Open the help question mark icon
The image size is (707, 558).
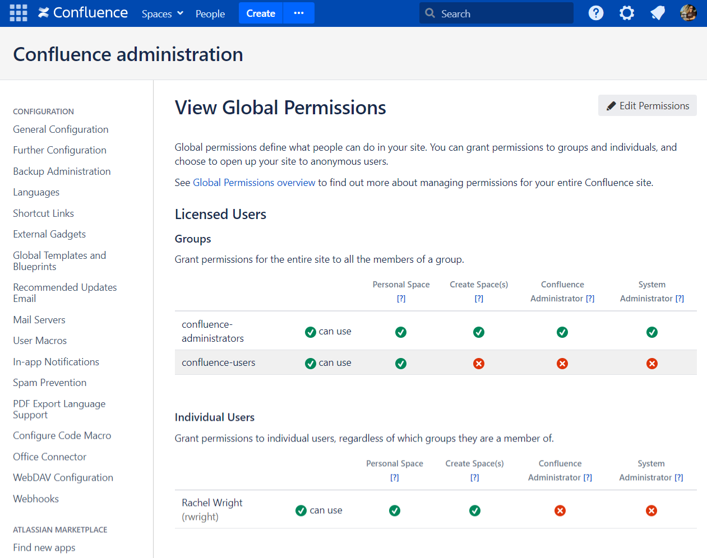click(x=595, y=13)
